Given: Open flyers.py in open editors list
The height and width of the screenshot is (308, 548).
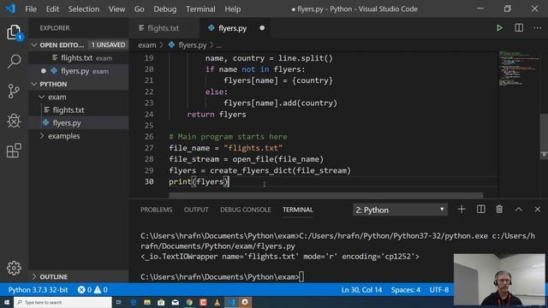Looking at the screenshot, I should tap(79, 71).
